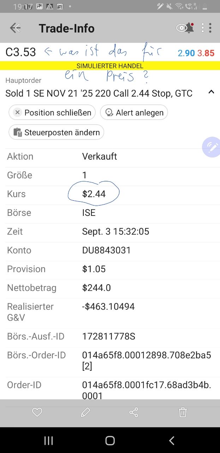Tap the X icon on Position schließen
Screen dimensions: 220x453
point(17,113)
